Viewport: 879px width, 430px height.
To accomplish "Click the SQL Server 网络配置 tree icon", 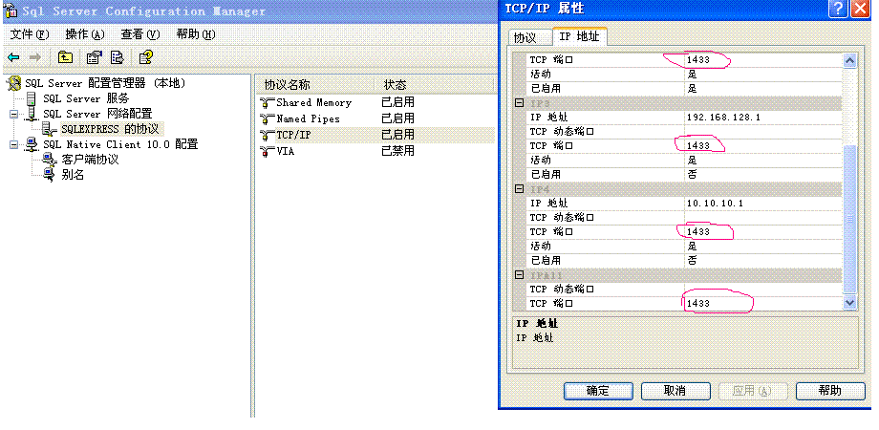I will coord(32,114).
